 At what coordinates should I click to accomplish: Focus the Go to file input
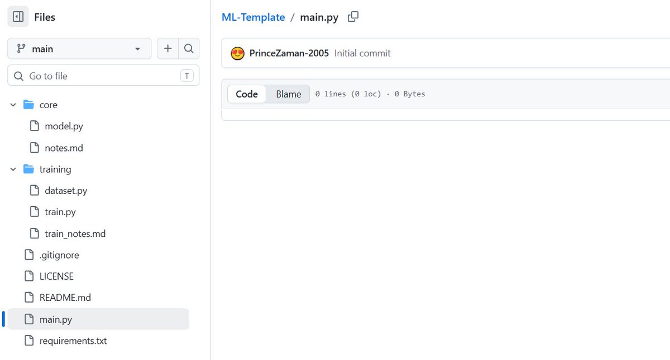tap(103, 76)
